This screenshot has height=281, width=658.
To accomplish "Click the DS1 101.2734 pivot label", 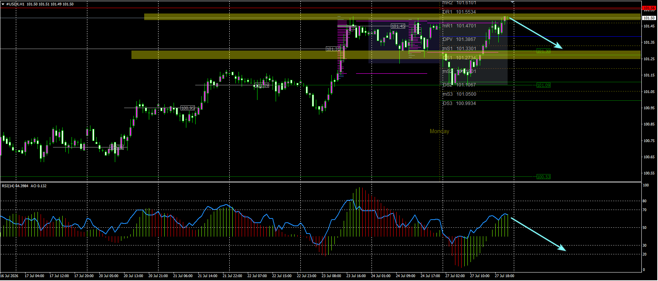I will [459, 58].
